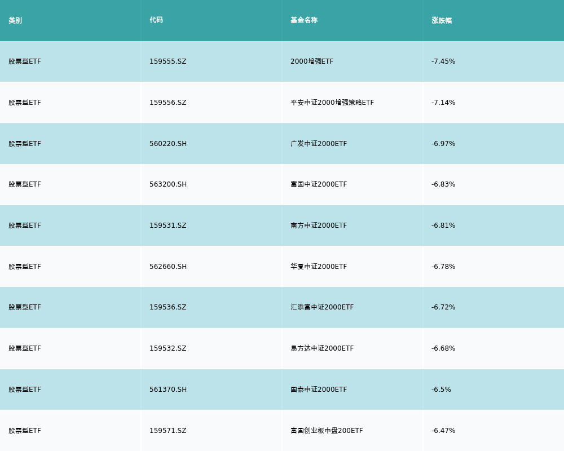Click the -7.14% change value

click(443, 103)
